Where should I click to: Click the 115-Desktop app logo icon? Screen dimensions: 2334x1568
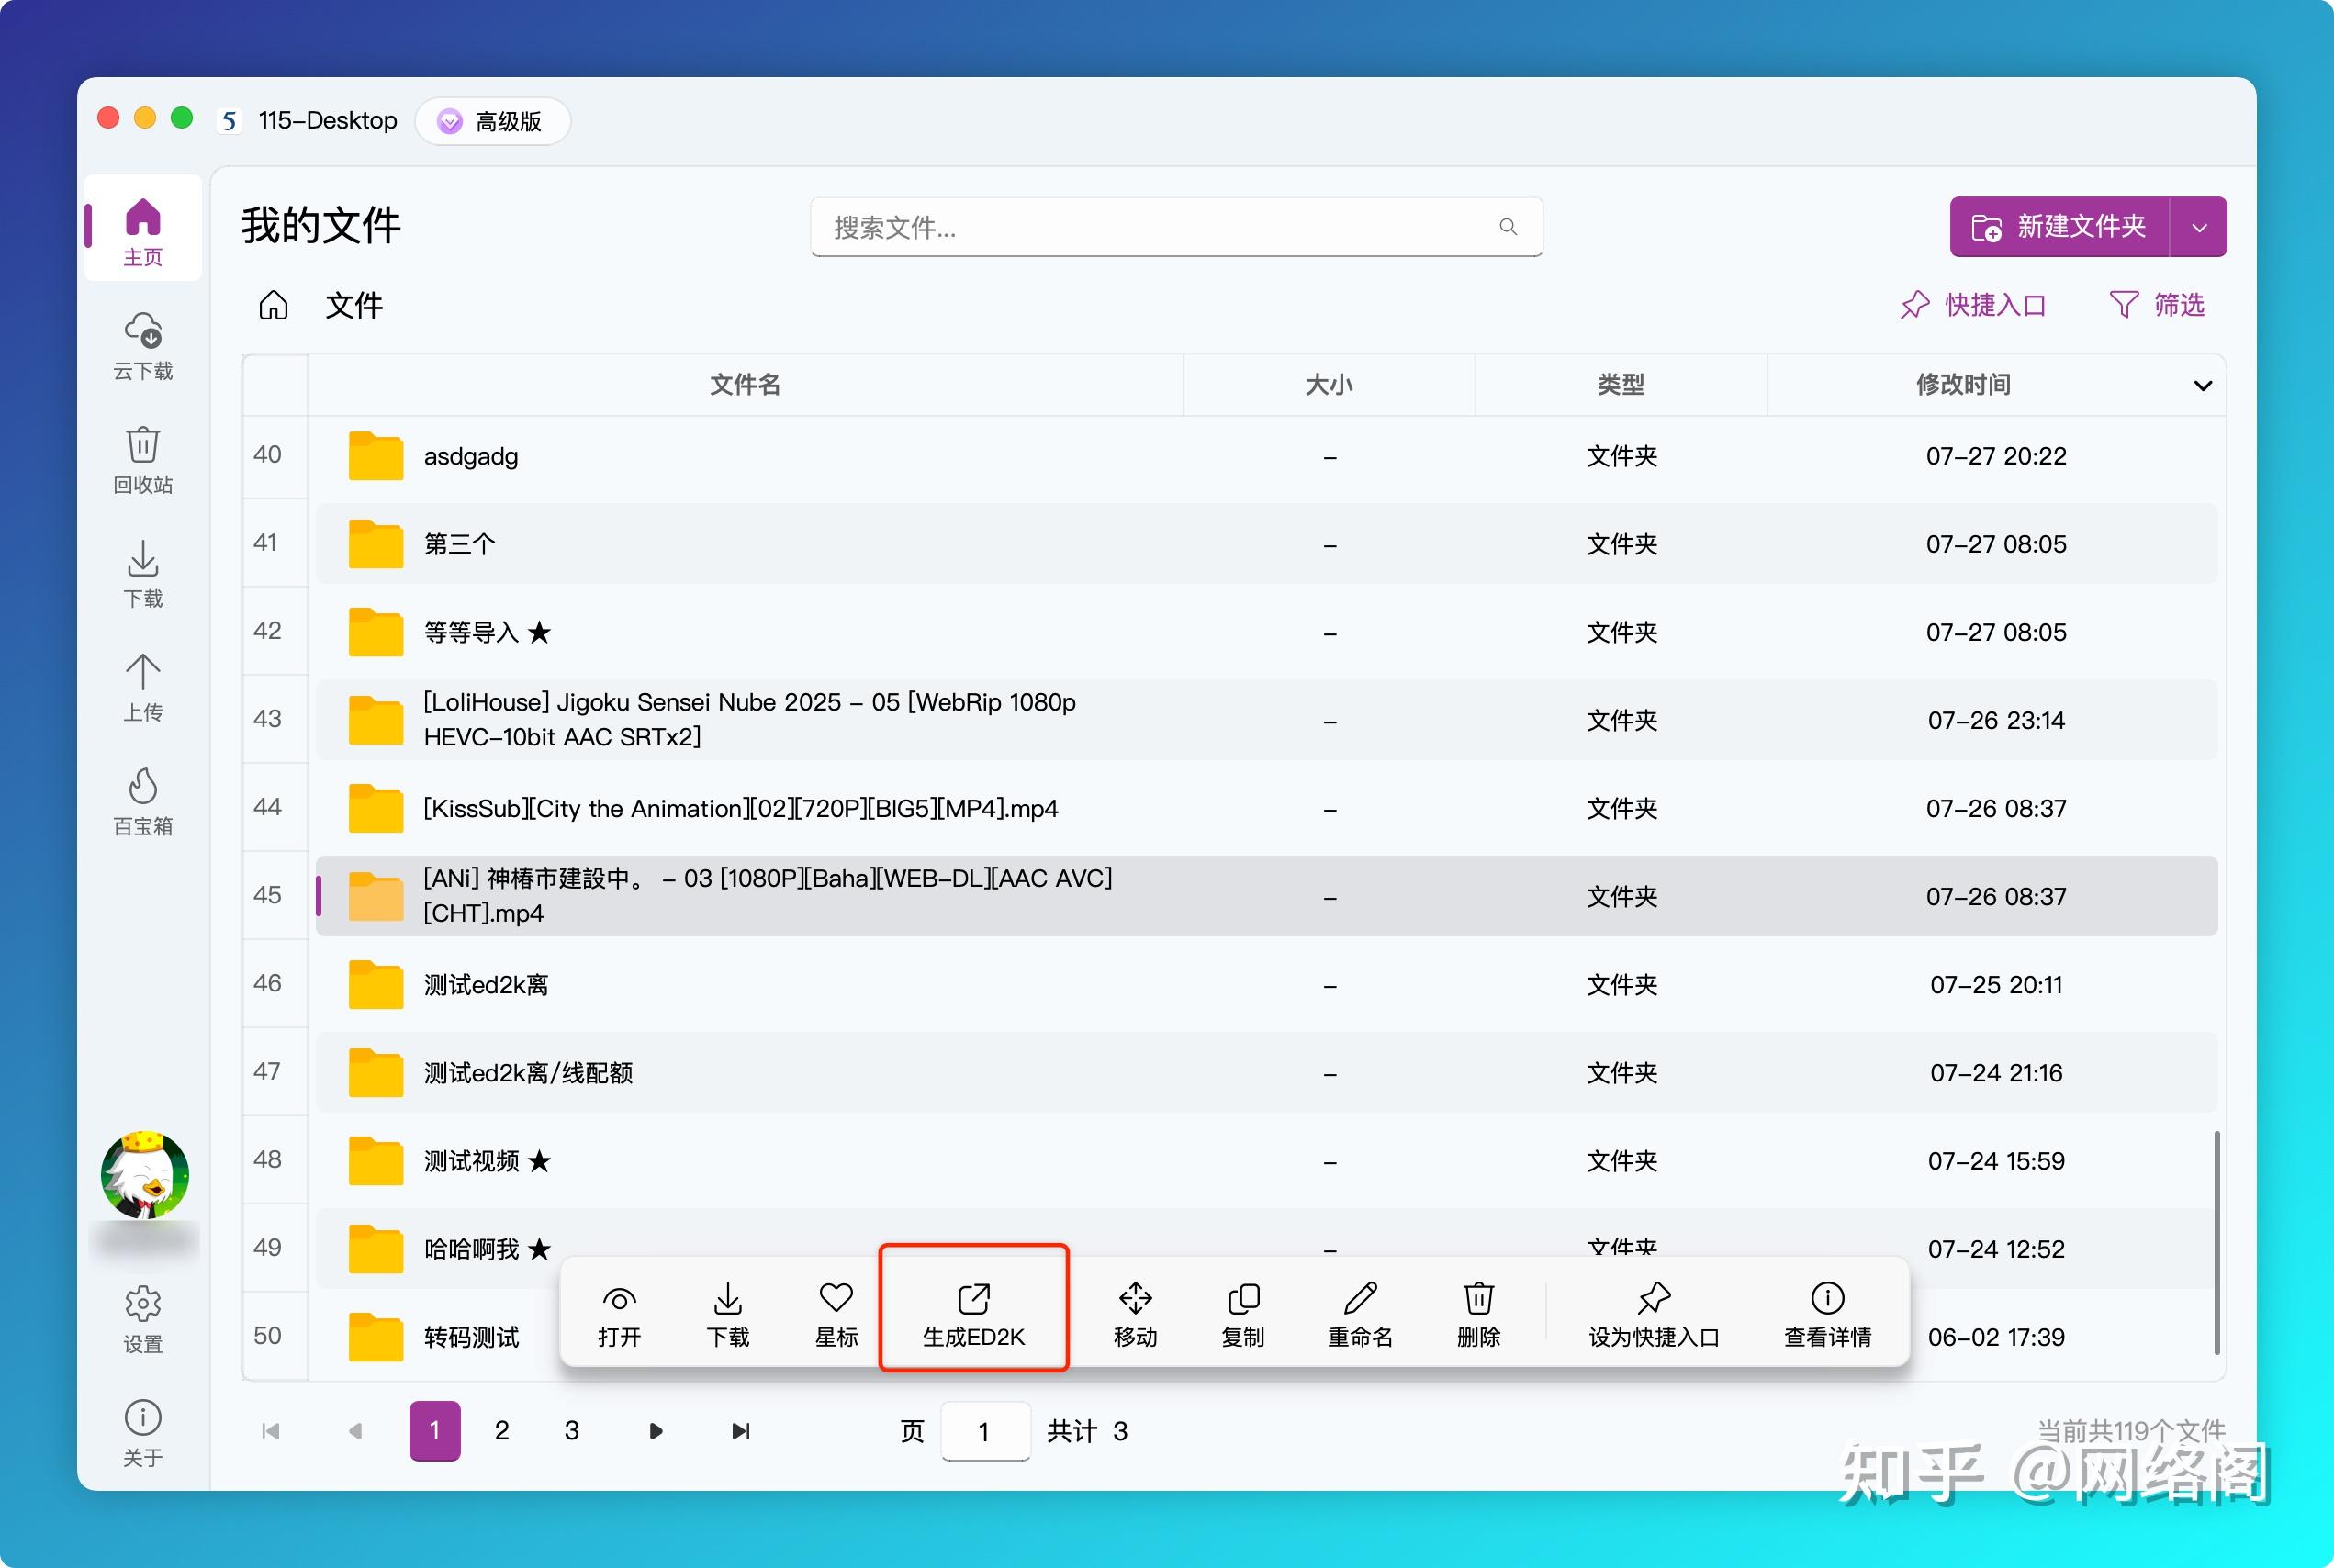pyautogui.click(x=229, y=121)
